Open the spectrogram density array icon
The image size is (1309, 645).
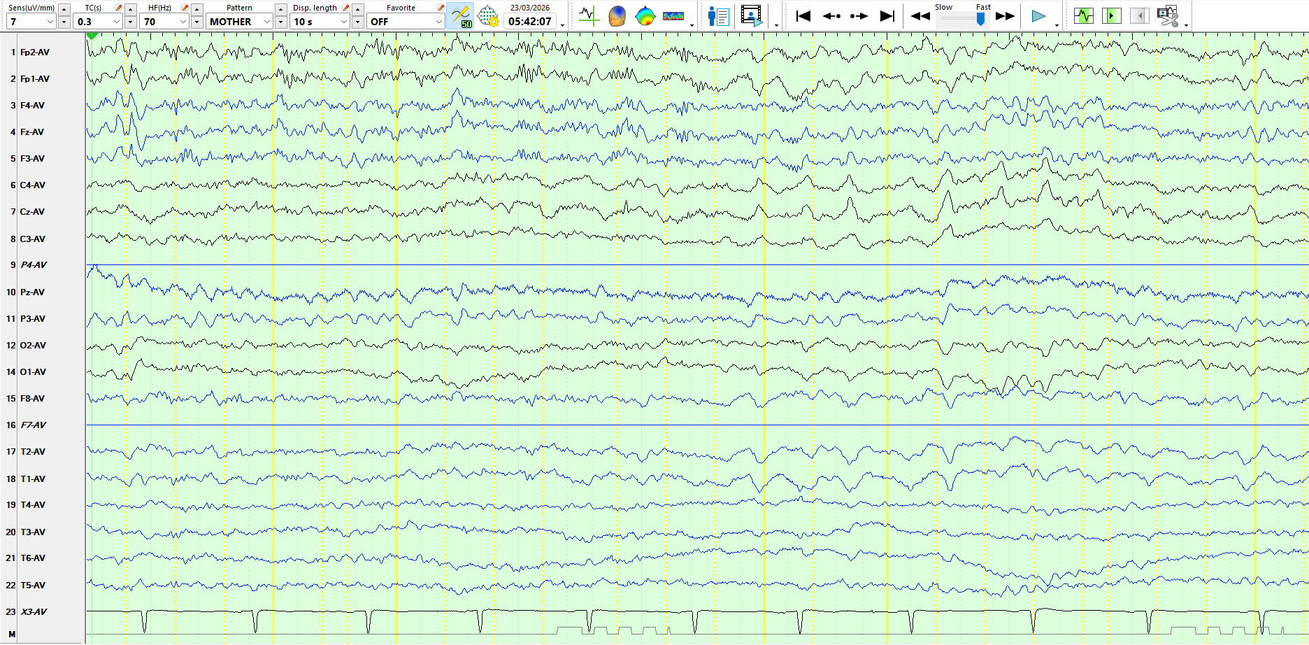click(x=673, y=16)
